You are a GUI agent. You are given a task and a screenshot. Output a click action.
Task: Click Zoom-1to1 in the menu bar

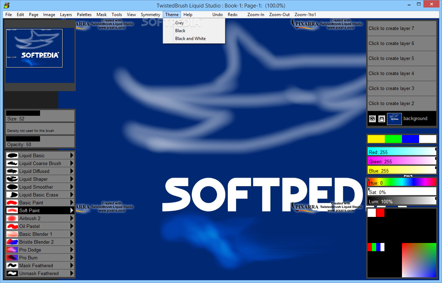pos(305,15)
